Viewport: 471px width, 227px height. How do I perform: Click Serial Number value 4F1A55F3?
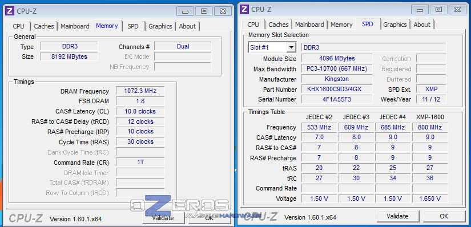[337, 99]
